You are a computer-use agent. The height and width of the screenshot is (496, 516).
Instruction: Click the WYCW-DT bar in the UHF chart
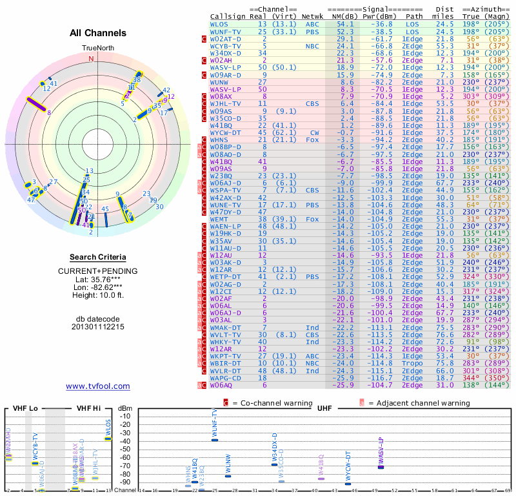[348, 484]
